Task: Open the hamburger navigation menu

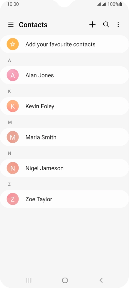Action: click(11, 24)
